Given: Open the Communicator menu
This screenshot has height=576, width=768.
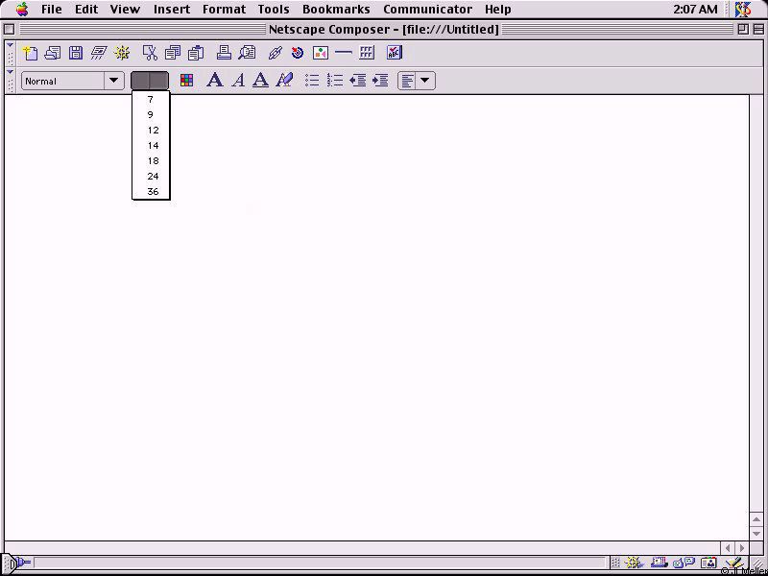Looking at the screenshot, I should click(427, 10).
